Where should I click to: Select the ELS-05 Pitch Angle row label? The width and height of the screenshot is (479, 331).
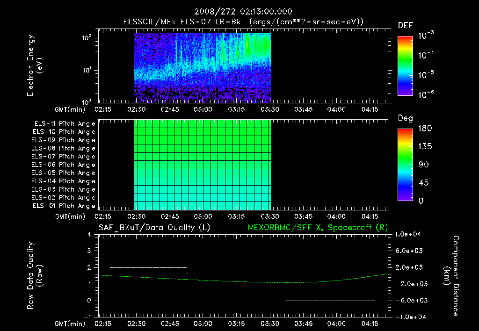click(x=63, y=173)
